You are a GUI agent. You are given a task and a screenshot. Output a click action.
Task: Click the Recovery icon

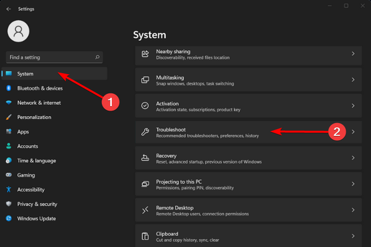145,158
